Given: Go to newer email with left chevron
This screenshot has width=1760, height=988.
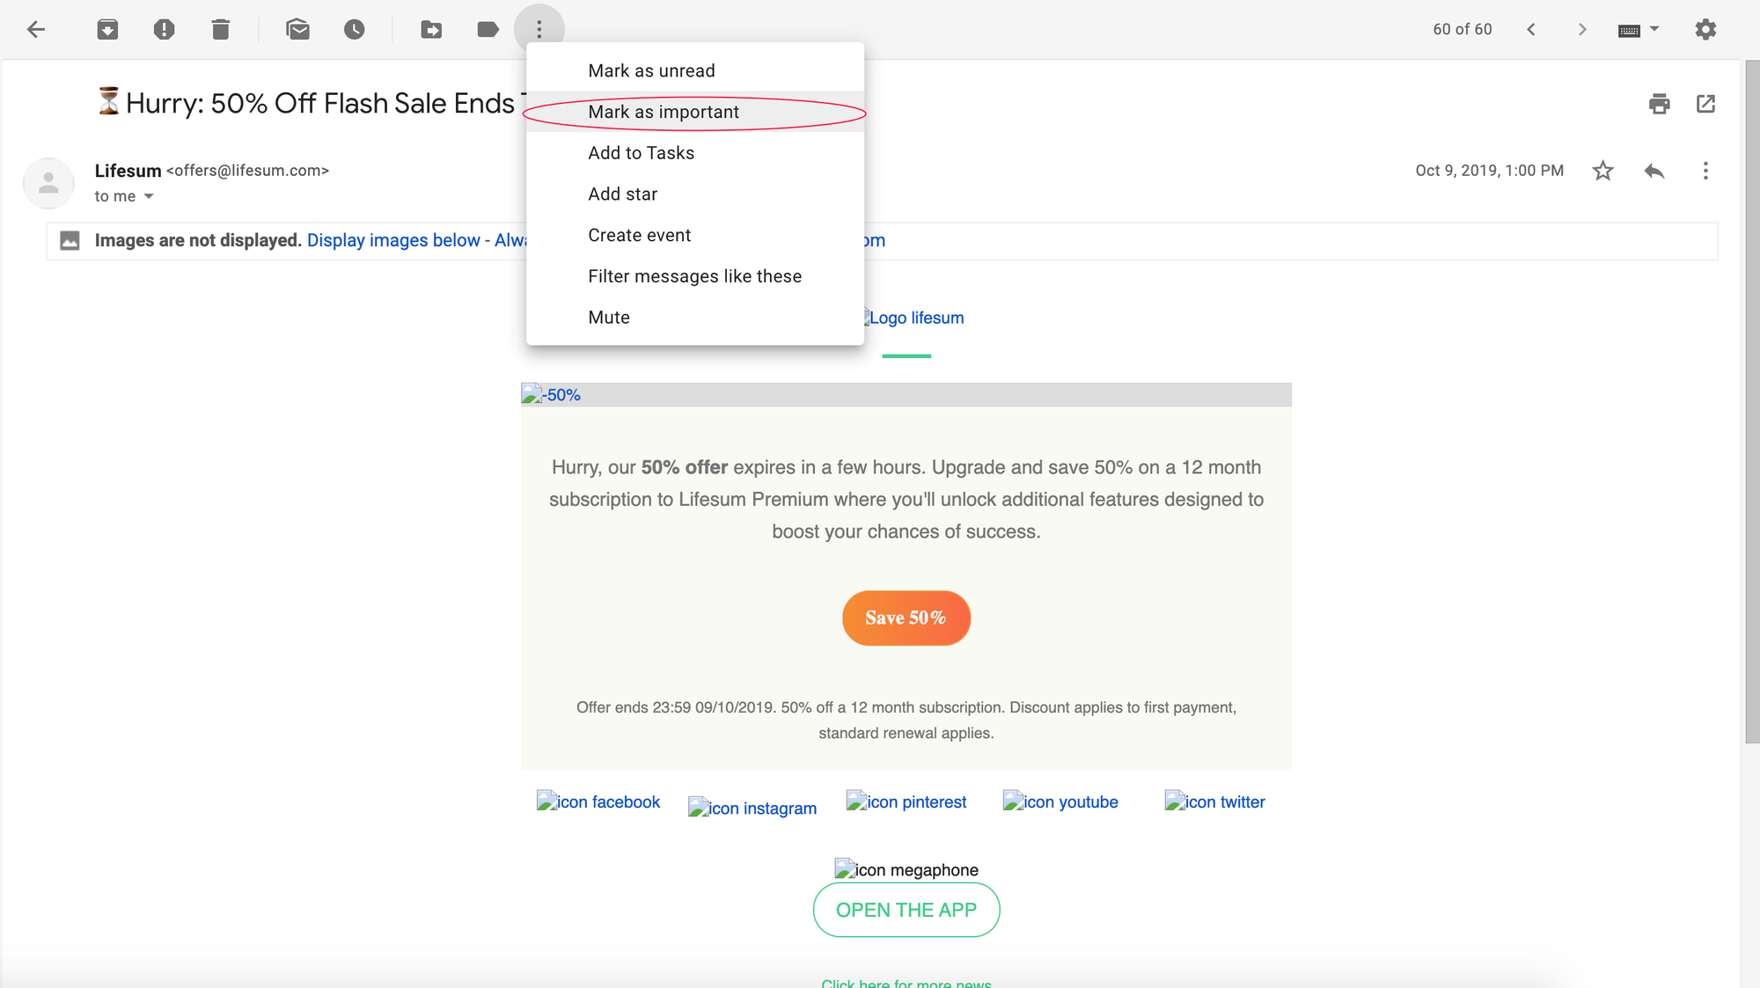Looking at the screenshot, I should (x=1531, y=30).
